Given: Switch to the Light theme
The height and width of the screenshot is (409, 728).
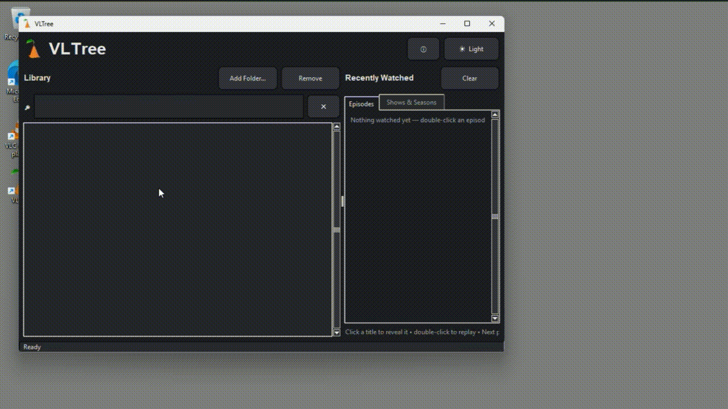Looking at the screenshot, I should pyautogui.click(x=471, y=49).
